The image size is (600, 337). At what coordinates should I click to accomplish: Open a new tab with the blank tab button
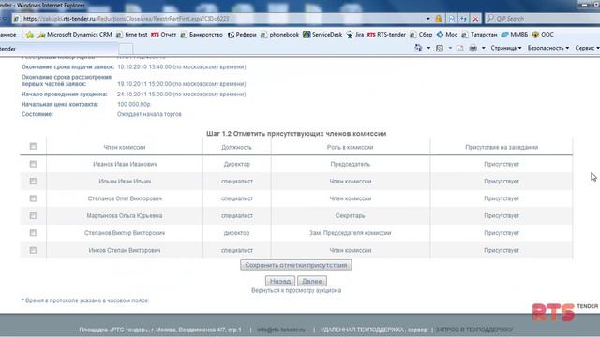[126, 49]
